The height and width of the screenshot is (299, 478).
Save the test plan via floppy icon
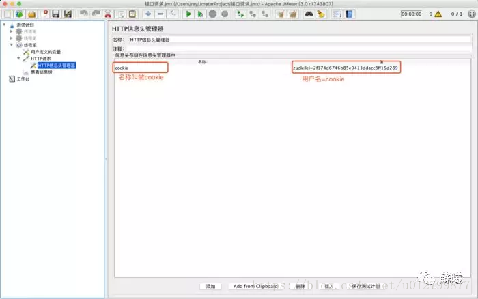tap(56, 14)
